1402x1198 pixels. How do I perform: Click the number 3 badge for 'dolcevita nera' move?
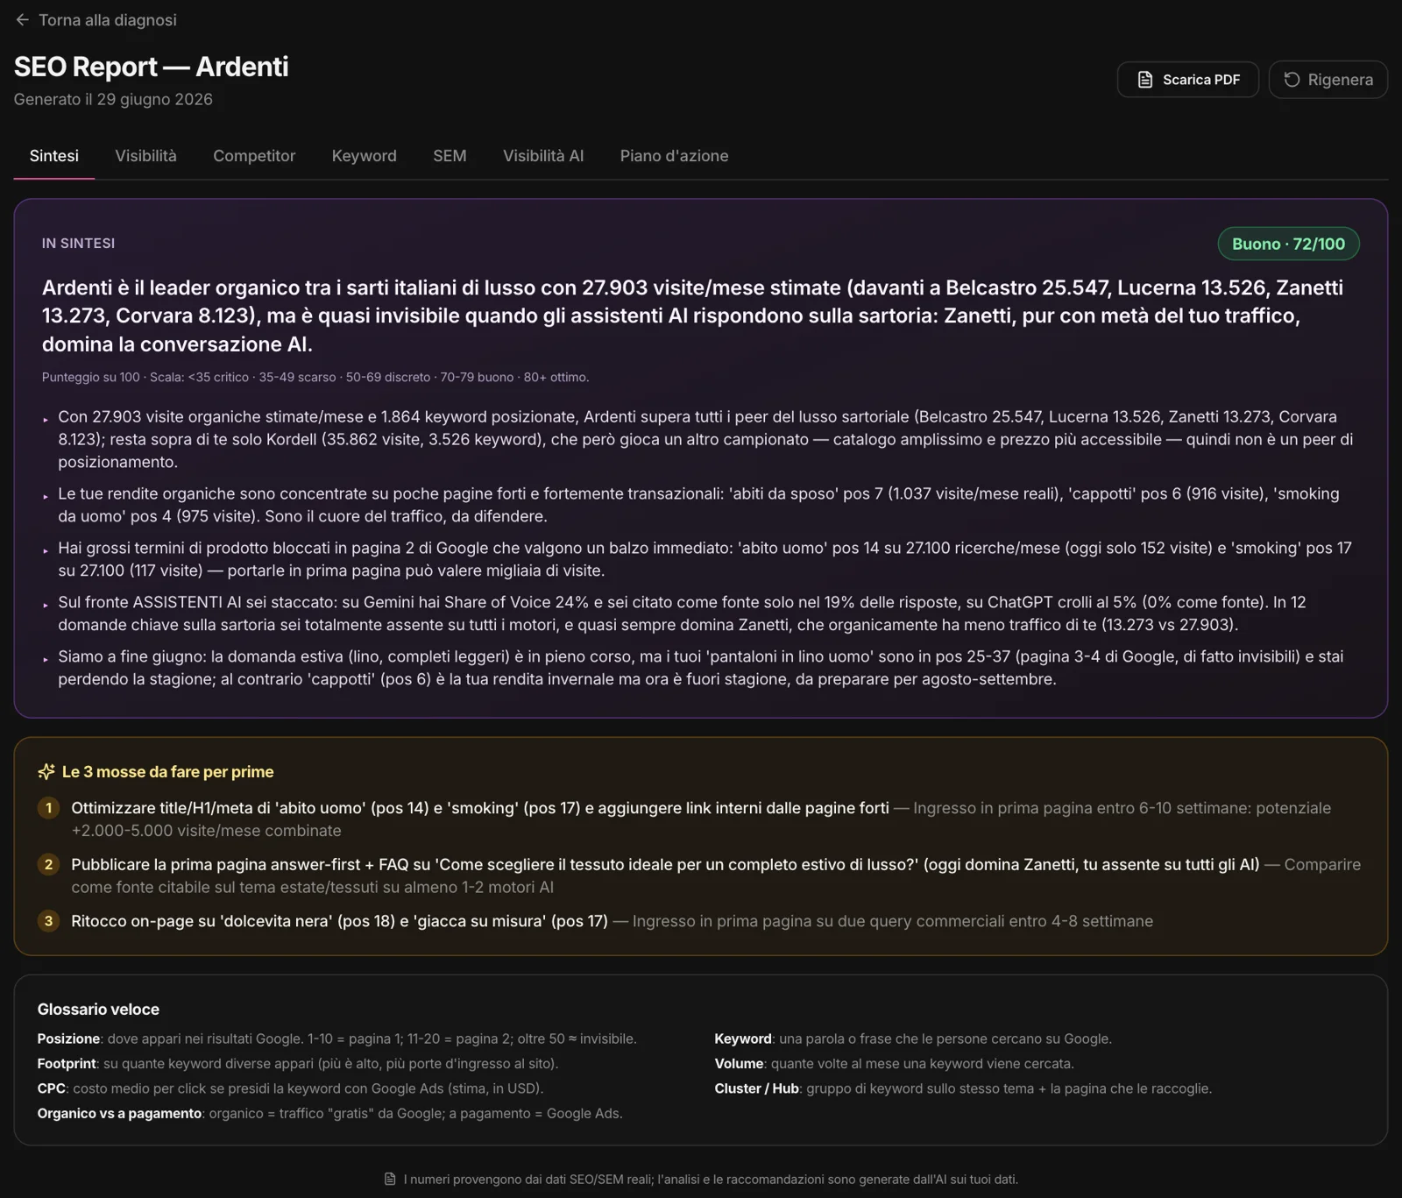[x=48, y=921]
